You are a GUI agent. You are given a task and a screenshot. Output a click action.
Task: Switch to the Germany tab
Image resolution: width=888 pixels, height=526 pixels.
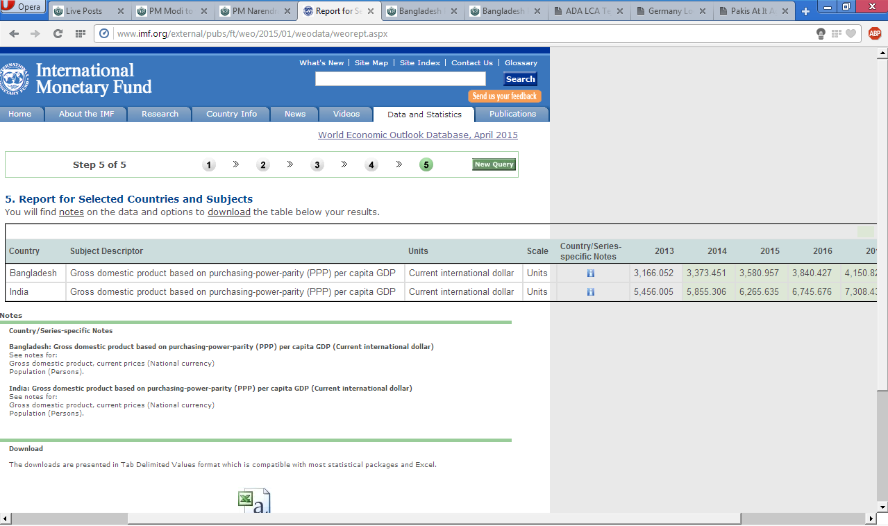tap(672, 11)
